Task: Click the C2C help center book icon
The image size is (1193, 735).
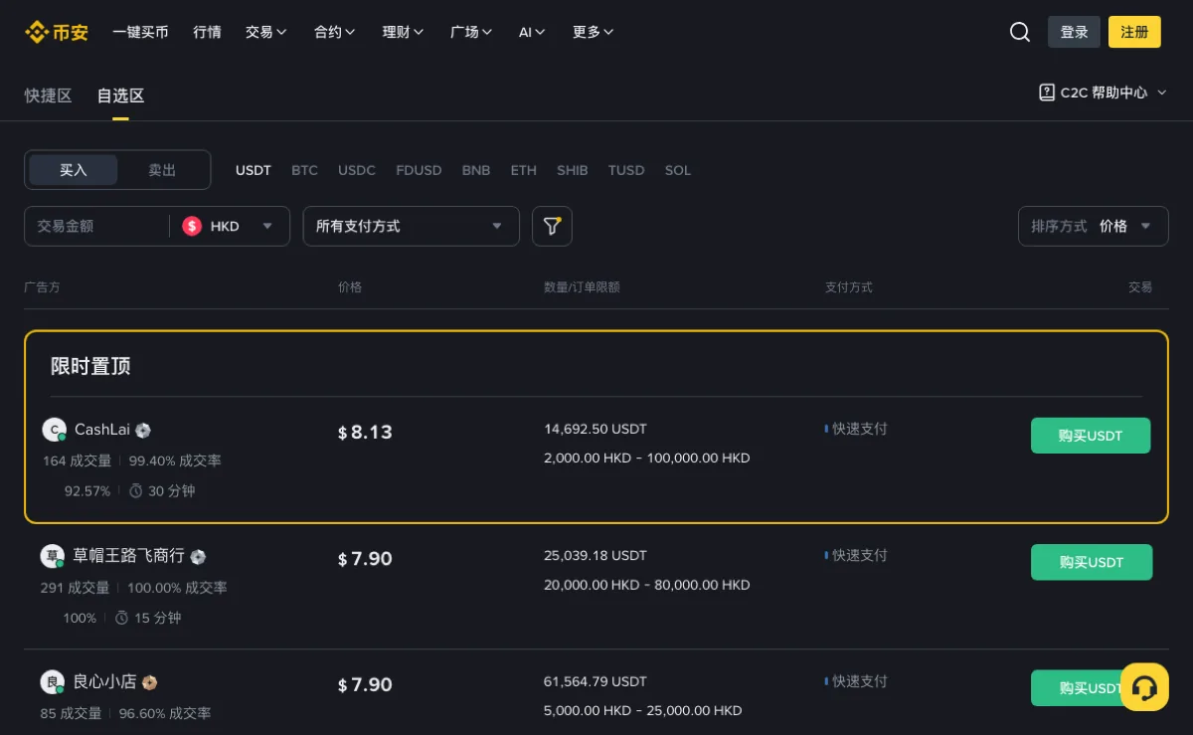Action: (x=1047, y=92)
